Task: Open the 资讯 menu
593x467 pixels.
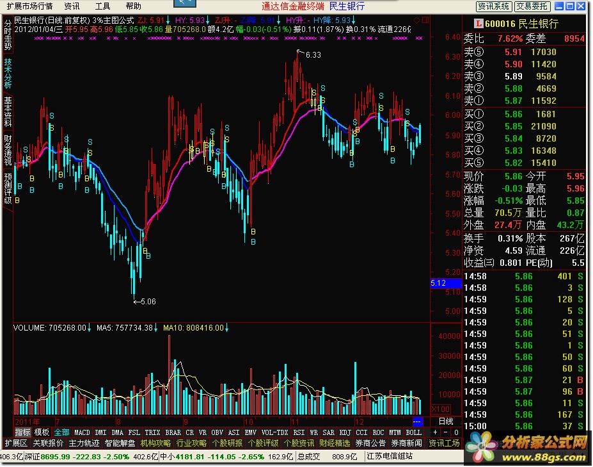Action: (x=72, y=6)
